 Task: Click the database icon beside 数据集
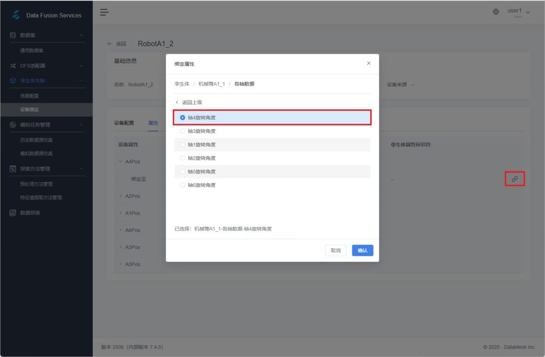pos(13,35)
